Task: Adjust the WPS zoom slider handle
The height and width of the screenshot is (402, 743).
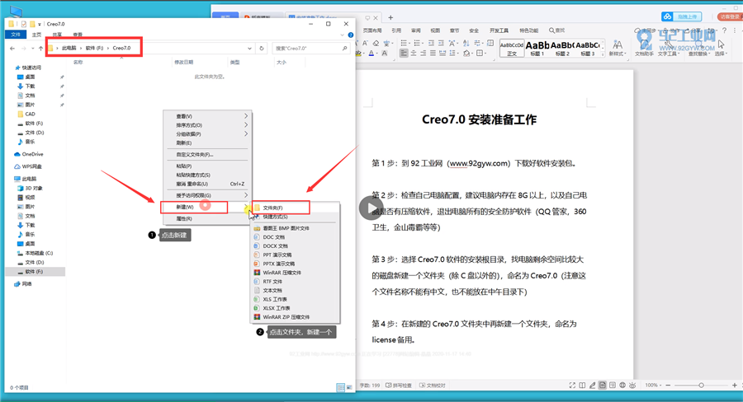Action: pyautogui.click(x=701, y=386)
